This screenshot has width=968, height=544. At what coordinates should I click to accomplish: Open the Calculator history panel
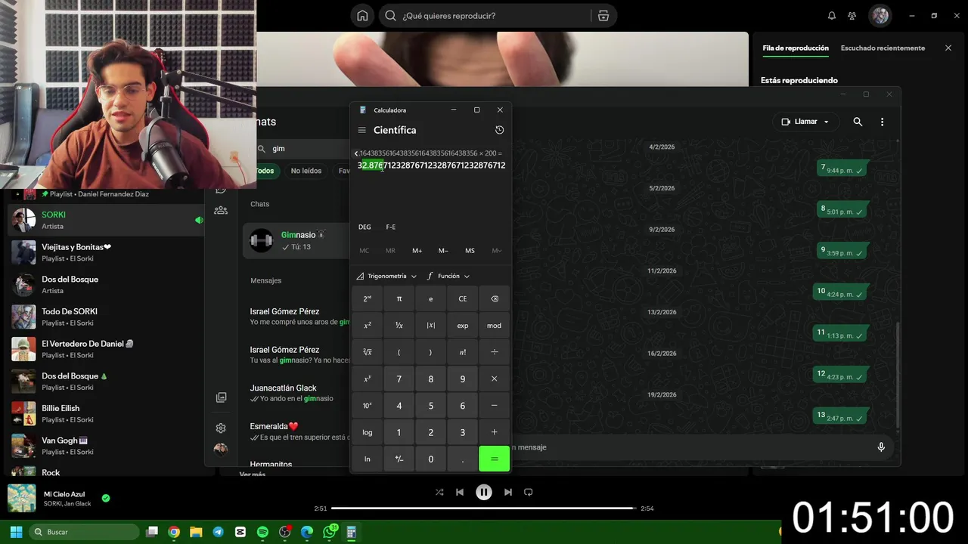coord(499,130)
